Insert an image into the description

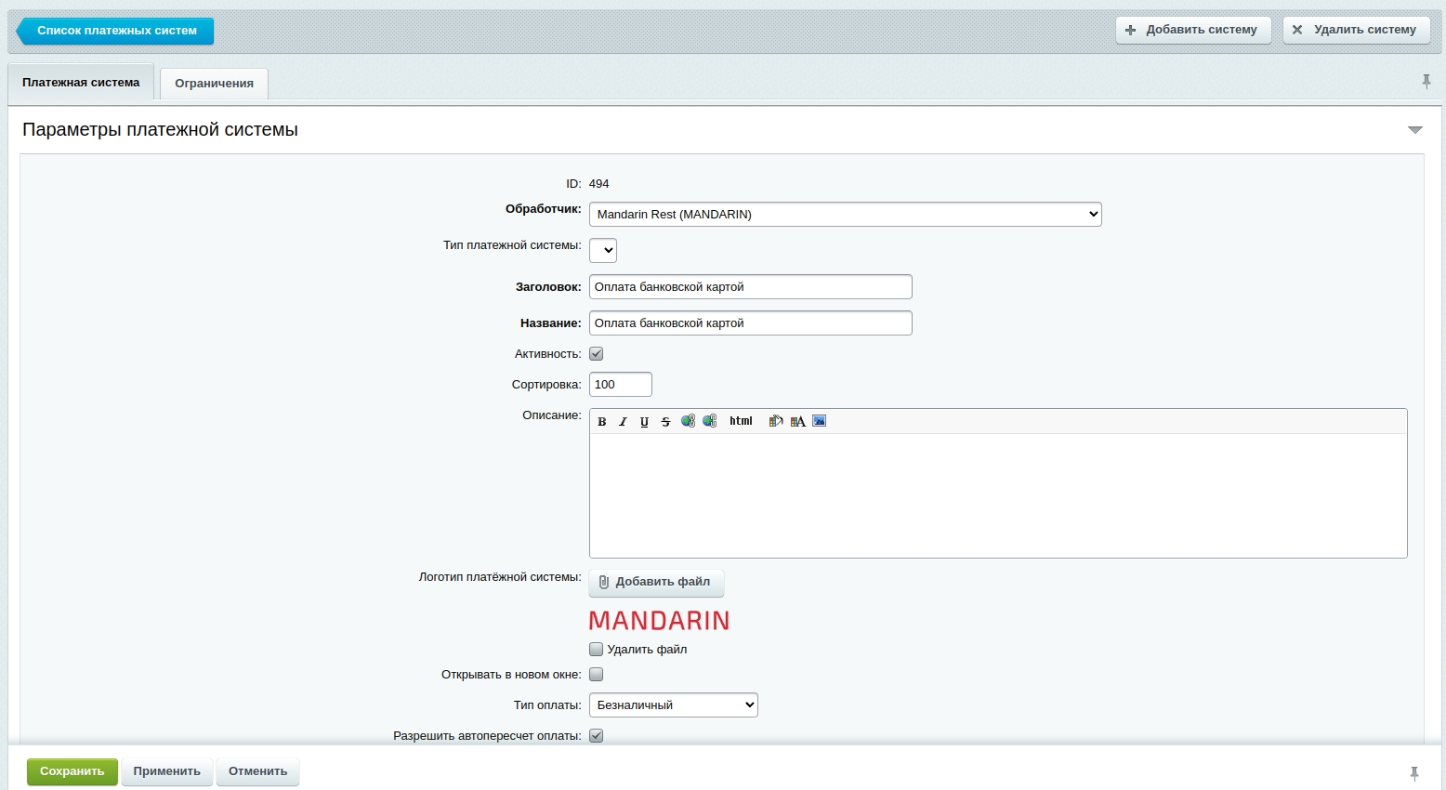pos(819,421)
